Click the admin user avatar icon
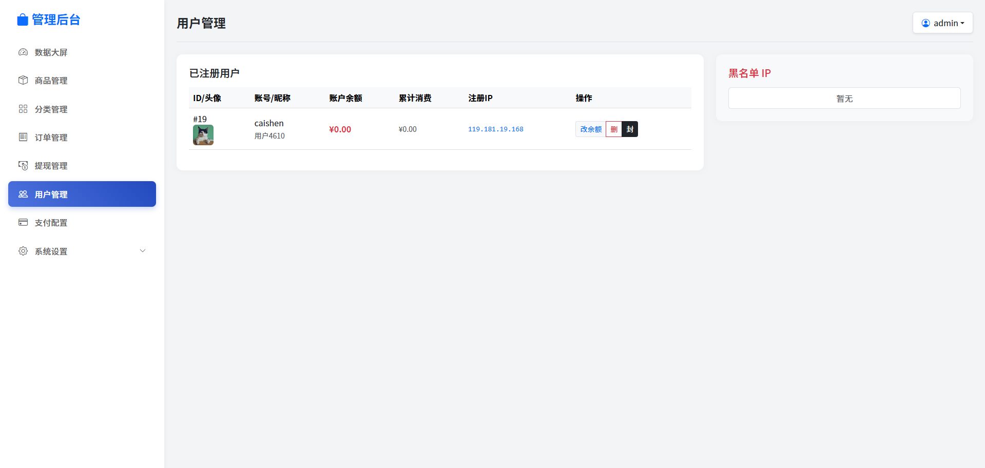 pos(925,23)
